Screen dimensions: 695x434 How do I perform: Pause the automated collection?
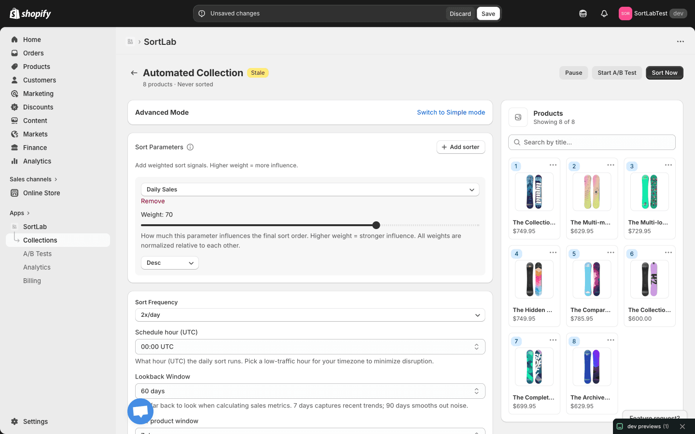(x=573, y=73)
